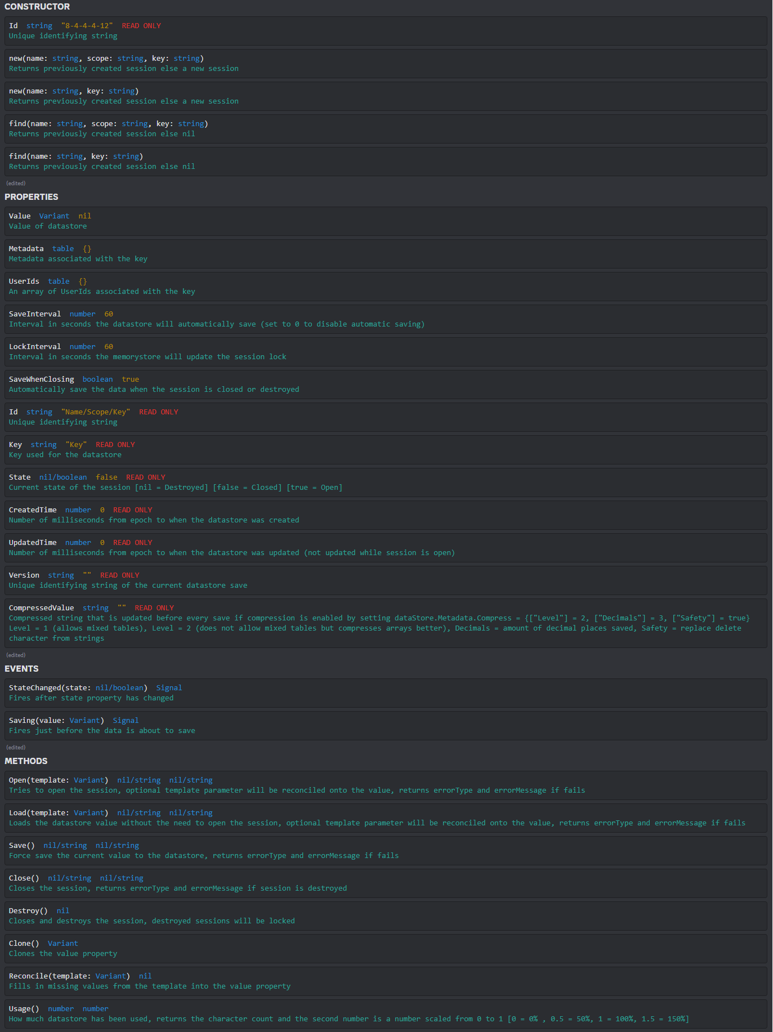Click the Open(template) method block
Screen dimensions: 773x1032
tap(386, 785)
